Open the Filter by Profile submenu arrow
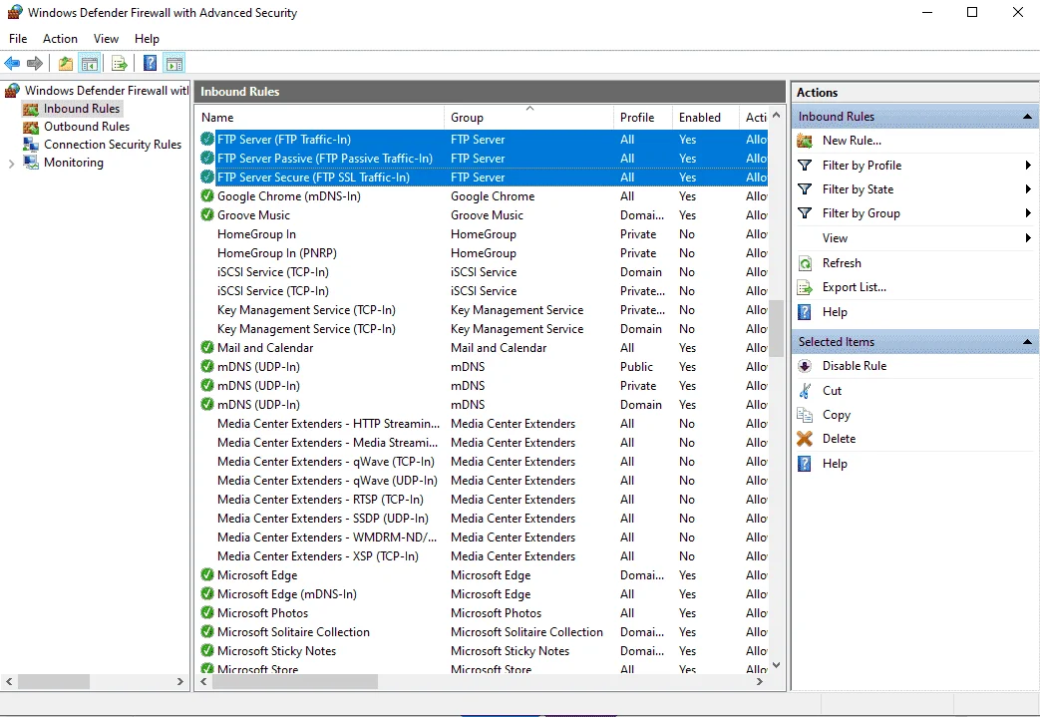 click(x=1027, y=166)
